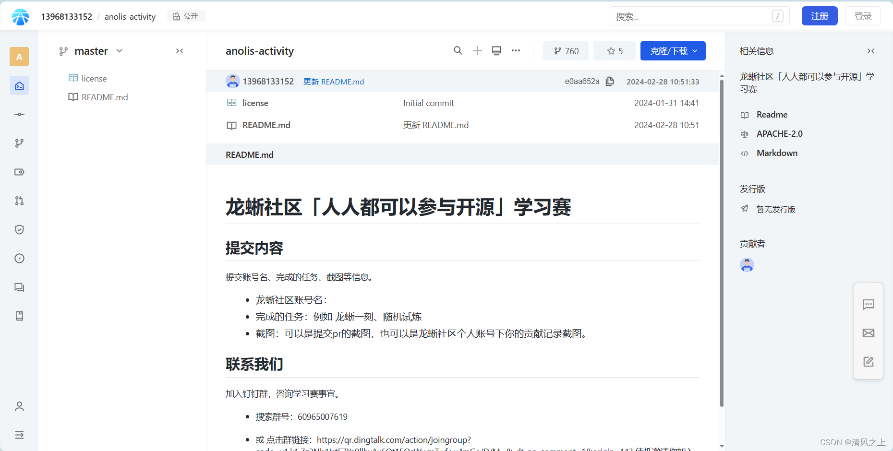Open 更新 README.md message in README row

[x=436, y=125]
